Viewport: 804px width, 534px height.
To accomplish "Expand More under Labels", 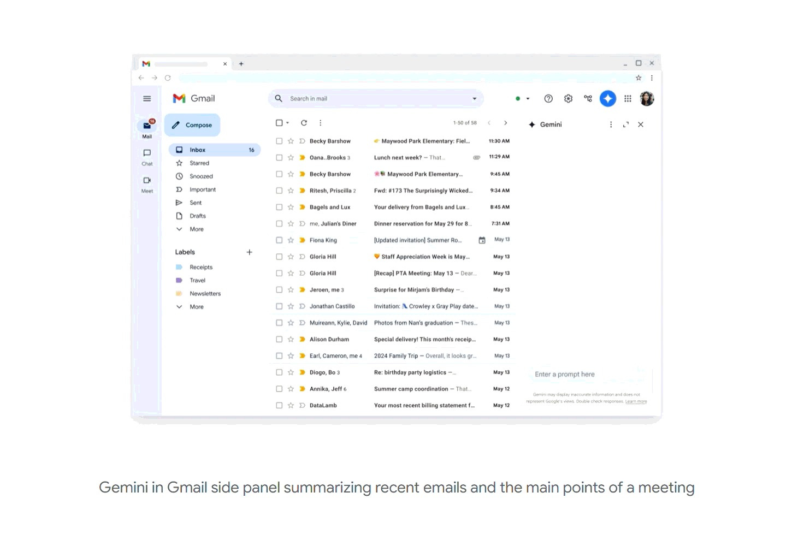I will point(196,307).
